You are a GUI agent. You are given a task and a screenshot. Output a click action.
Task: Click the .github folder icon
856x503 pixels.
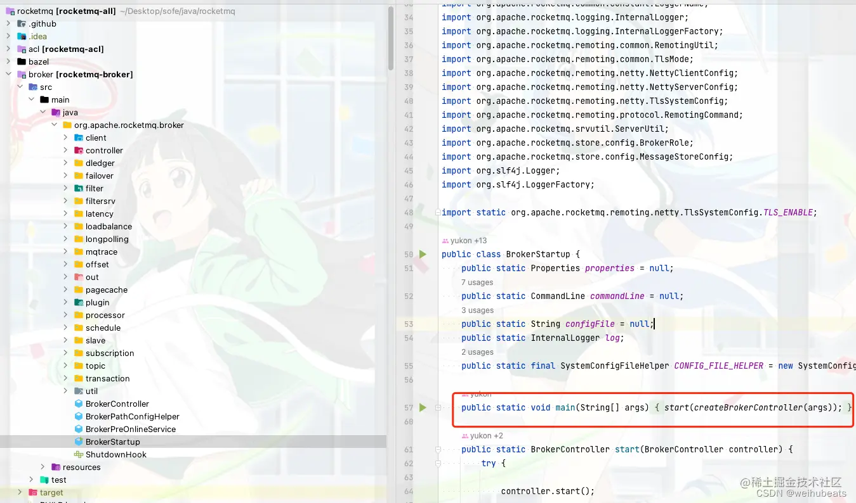(x=22, y=23)
